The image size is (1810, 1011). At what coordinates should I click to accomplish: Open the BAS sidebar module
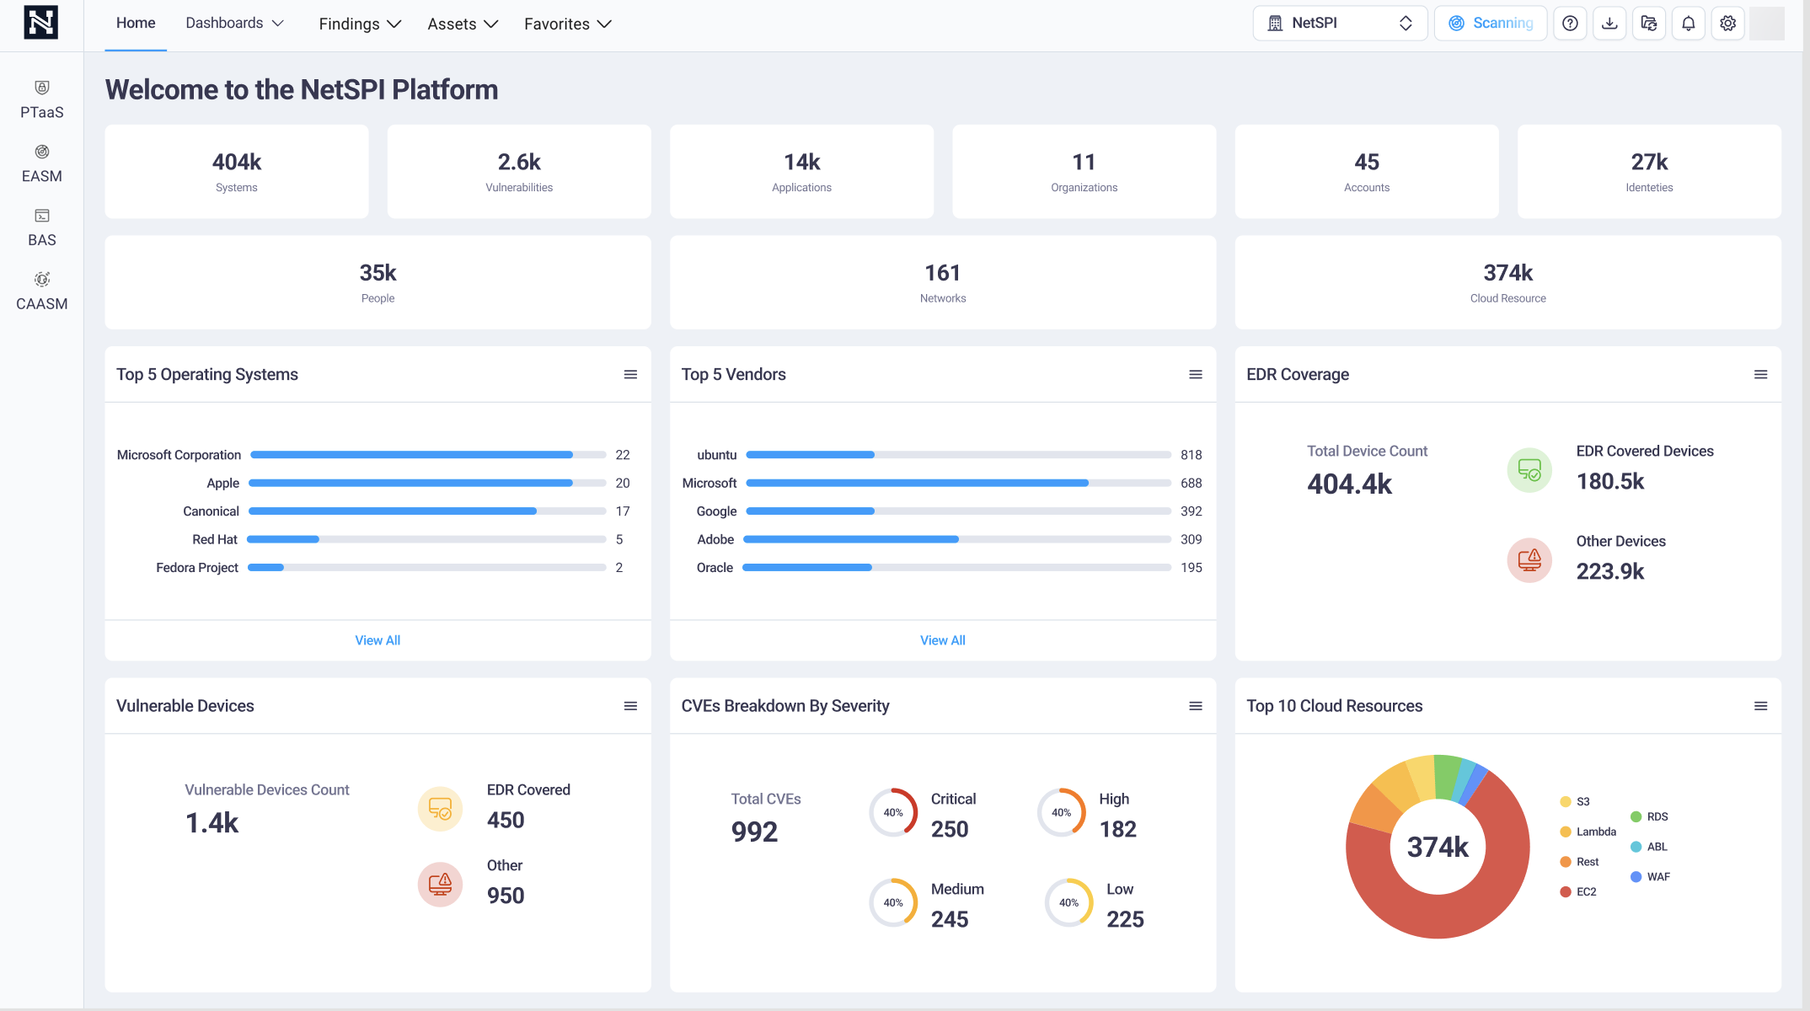(x=42, y=228)
